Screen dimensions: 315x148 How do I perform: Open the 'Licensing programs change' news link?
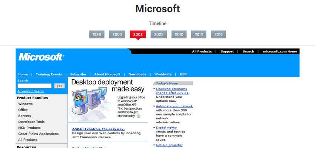(172, 91)
